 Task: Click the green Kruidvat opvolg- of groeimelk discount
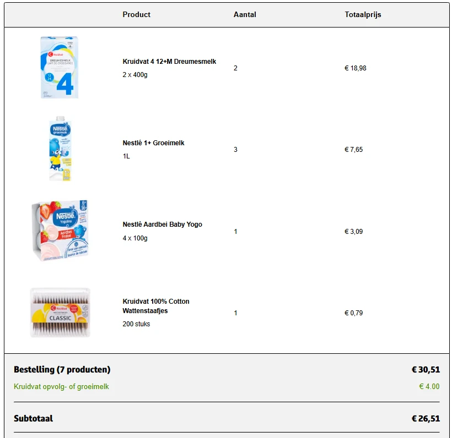(61, 387)
